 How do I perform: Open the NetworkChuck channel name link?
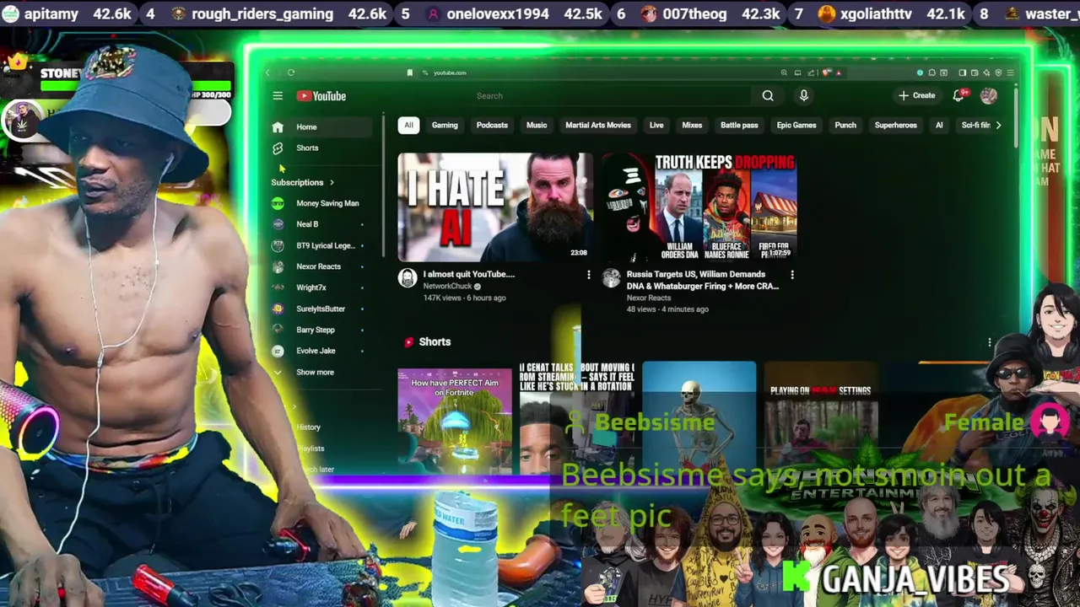447,287
